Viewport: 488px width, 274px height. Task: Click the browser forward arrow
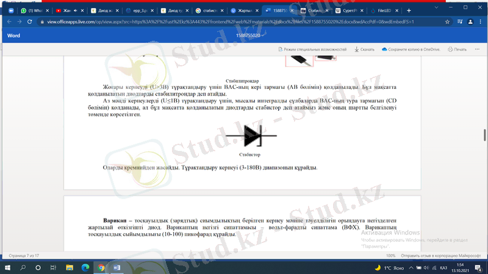pyautogui.click(x=20, y=22)
